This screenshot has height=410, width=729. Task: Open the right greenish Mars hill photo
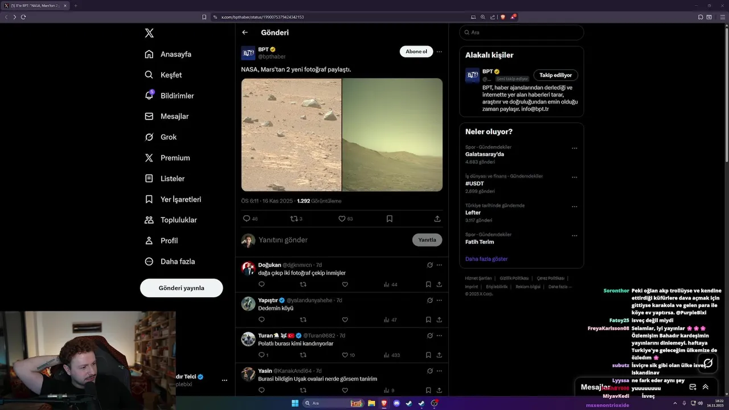click(392, 134)
